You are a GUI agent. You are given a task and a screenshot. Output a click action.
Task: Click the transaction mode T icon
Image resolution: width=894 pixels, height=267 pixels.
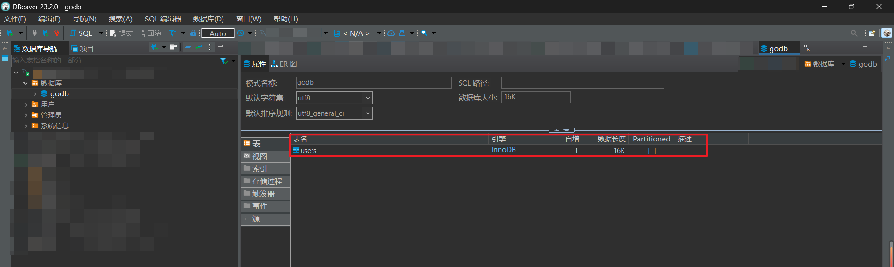click(x=172, y=33)
